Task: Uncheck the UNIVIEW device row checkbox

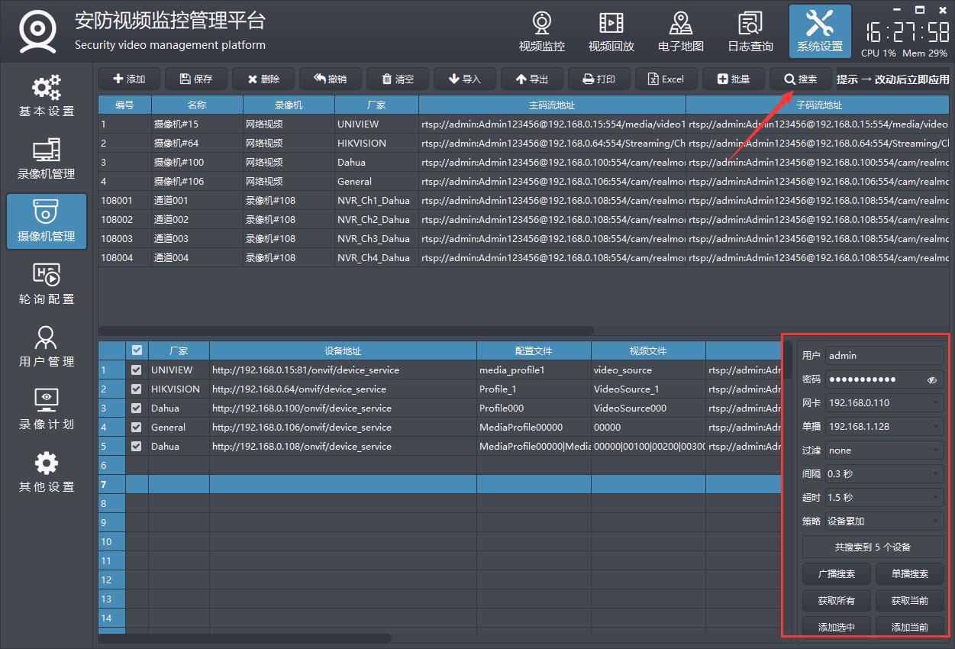Action: click(x=137, y=370)
